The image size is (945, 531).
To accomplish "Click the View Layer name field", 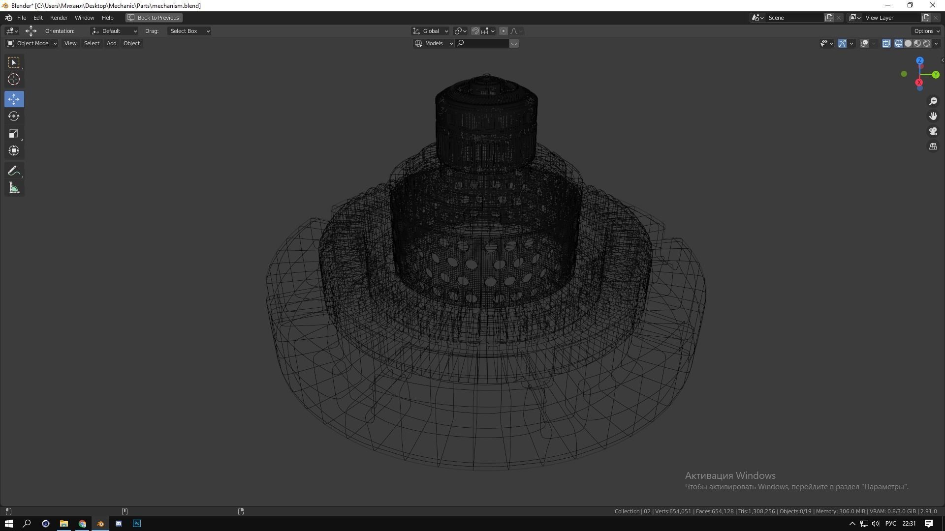I will (x=892, y=18).
